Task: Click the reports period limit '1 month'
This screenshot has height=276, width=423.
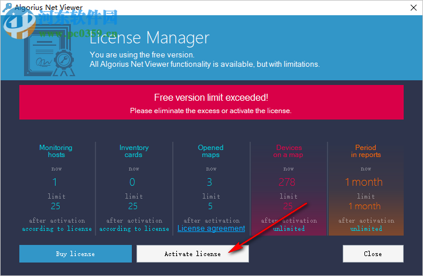Action: pyautogui.click(x=364, y=206)
